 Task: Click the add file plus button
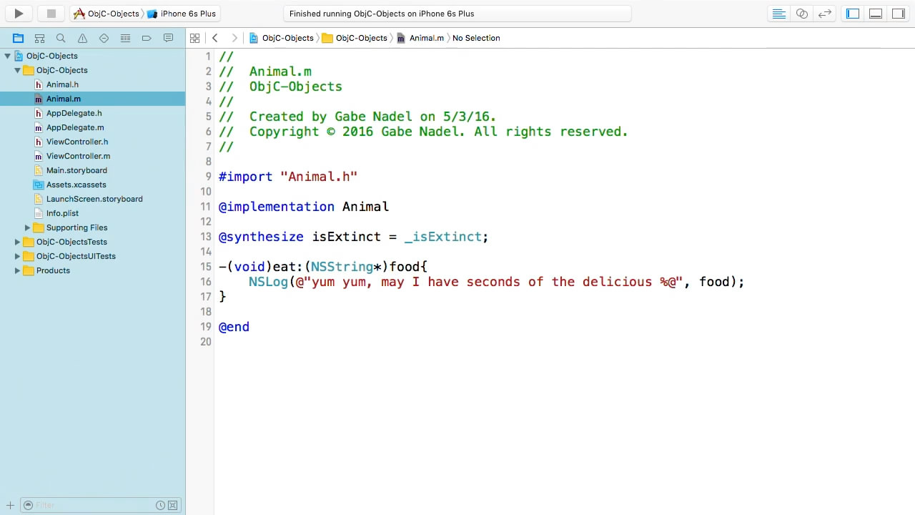pyautogui.click(x=10, y=505)
